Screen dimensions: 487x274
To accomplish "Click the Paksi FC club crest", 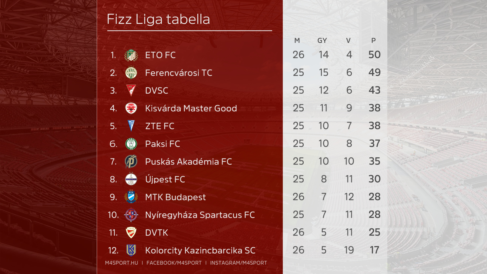I will (131, 144).
